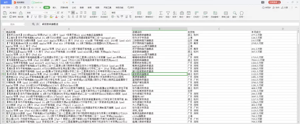Open the Name Box dropdown next to B16

24,24
